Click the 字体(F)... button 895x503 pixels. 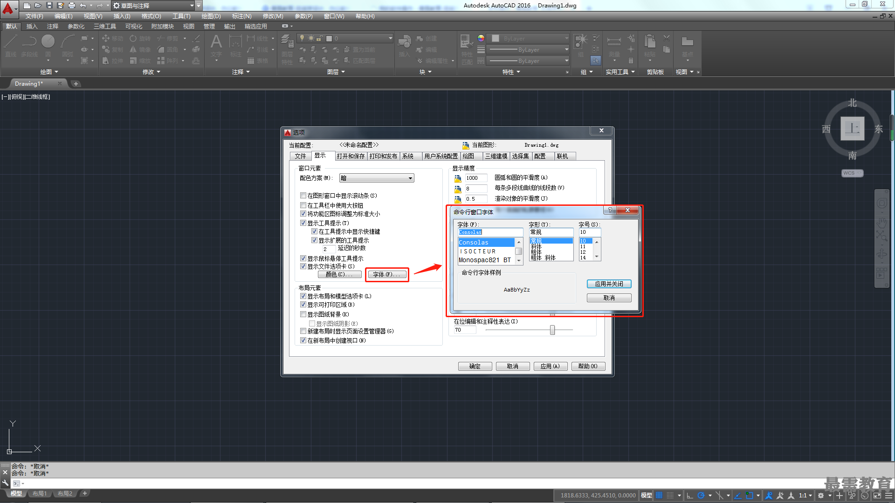click(x=386, y=274)
